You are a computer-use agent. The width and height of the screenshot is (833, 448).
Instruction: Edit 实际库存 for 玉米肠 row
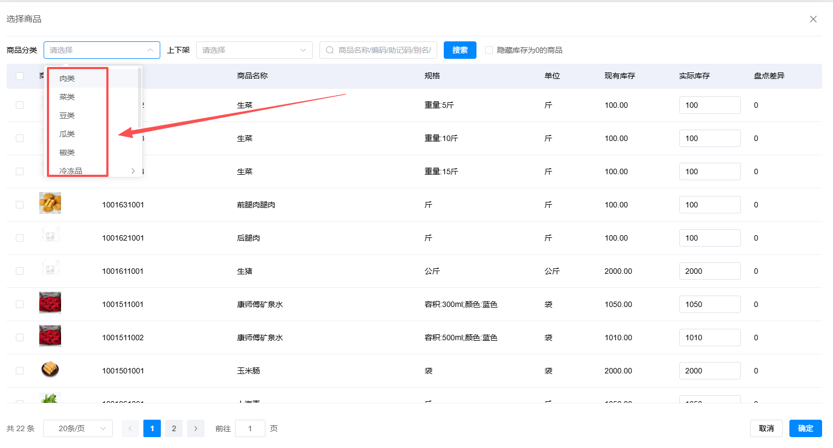pos(710,371)
